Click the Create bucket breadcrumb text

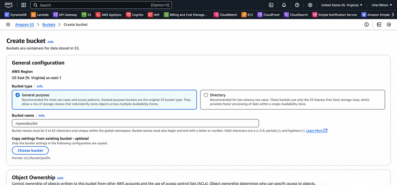[x=75, y=25]
